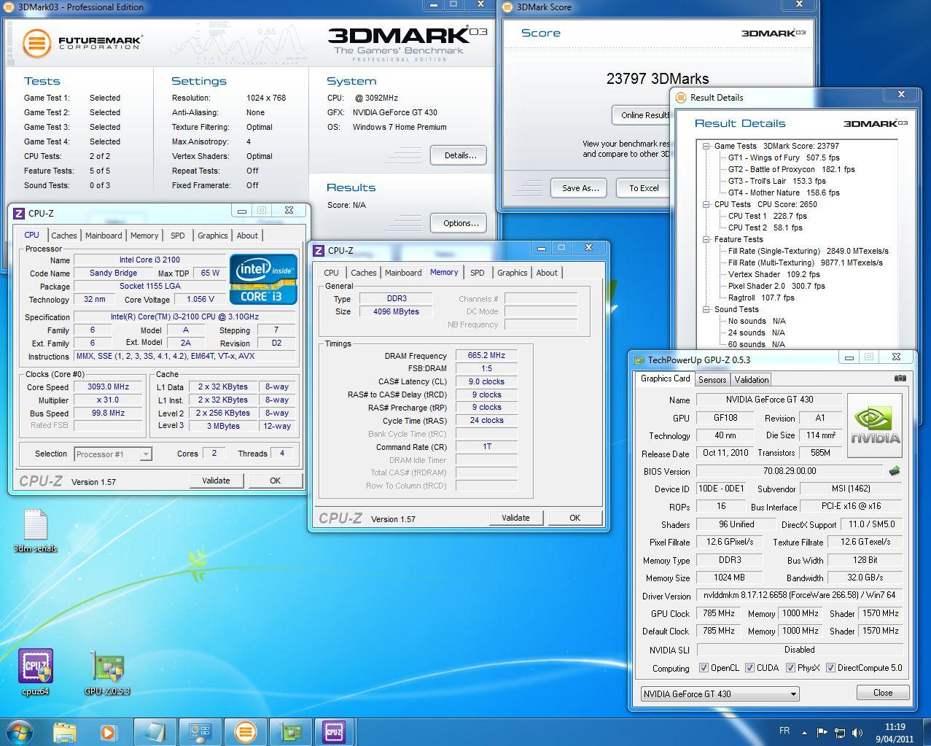Open the control panel taskbar item
The image size is (931, 746).
(x=200, y=732)
